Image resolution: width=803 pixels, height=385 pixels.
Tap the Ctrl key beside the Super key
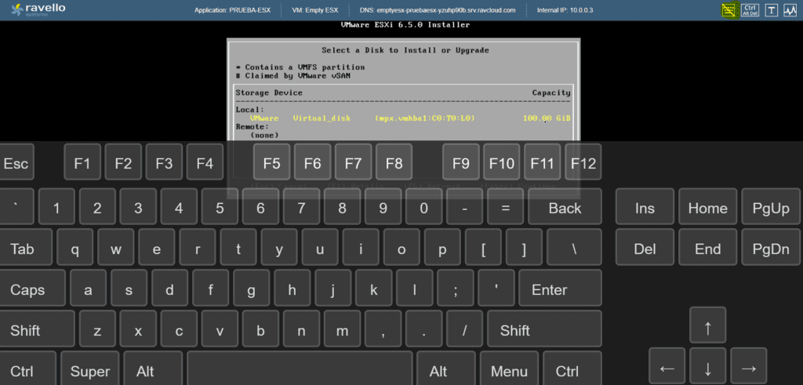28,368
